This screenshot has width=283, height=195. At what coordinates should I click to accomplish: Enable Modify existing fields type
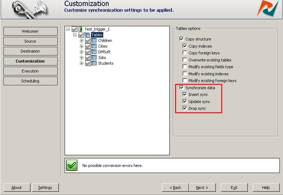tap(185, 67)
